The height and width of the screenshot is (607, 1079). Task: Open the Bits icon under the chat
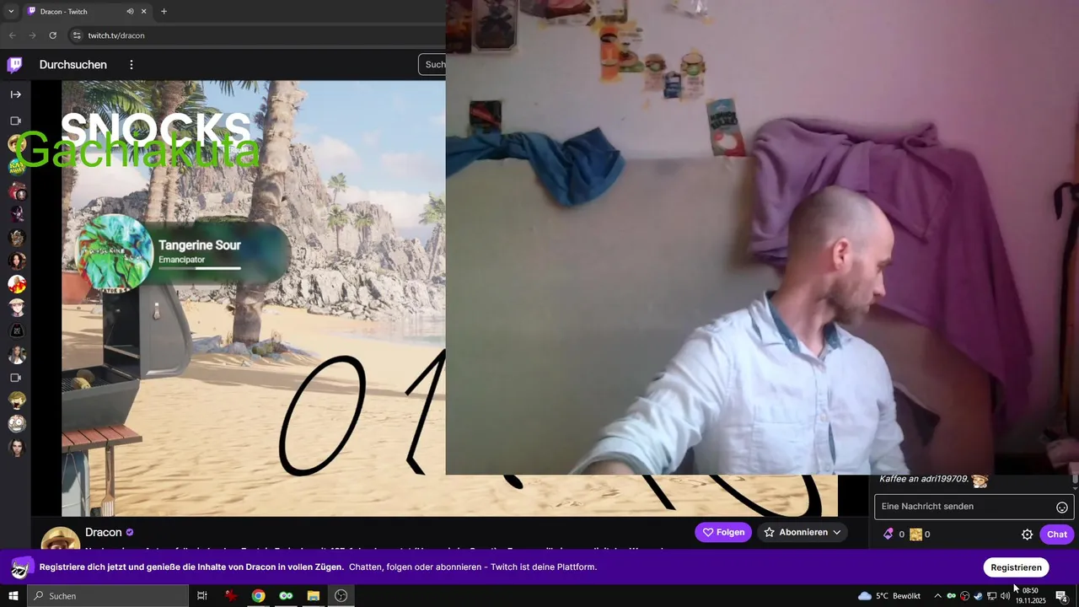click(888, 534)
